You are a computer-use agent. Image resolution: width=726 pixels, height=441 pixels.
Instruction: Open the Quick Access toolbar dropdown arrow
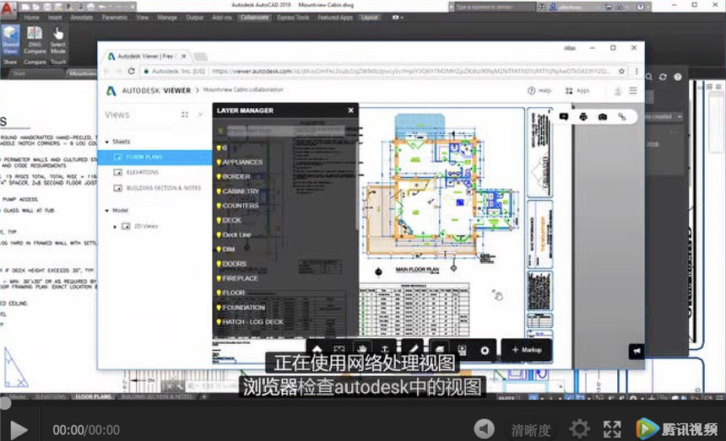point(131,7)
